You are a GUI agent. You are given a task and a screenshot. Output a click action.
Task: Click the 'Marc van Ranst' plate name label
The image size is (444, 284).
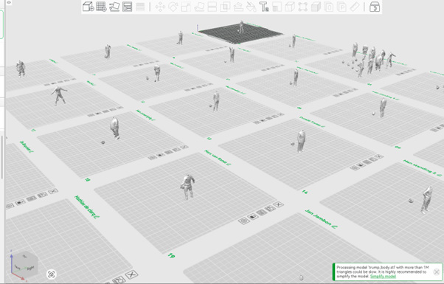215,157
